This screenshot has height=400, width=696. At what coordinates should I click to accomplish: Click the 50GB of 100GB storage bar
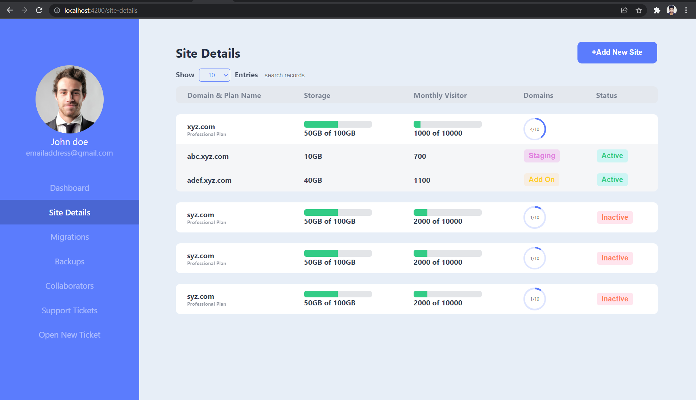click(337, 124)
